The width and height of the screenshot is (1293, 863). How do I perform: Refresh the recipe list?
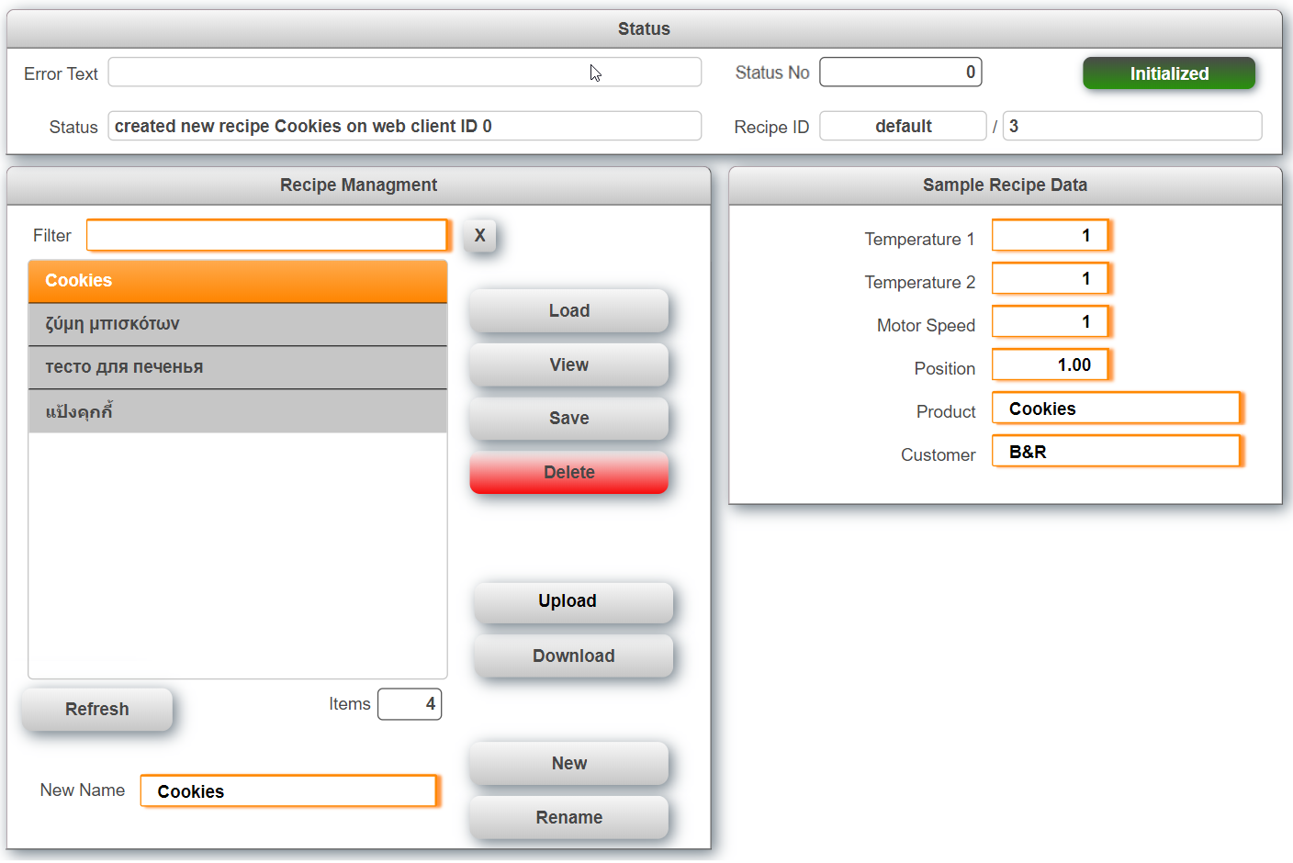point(97,710)
